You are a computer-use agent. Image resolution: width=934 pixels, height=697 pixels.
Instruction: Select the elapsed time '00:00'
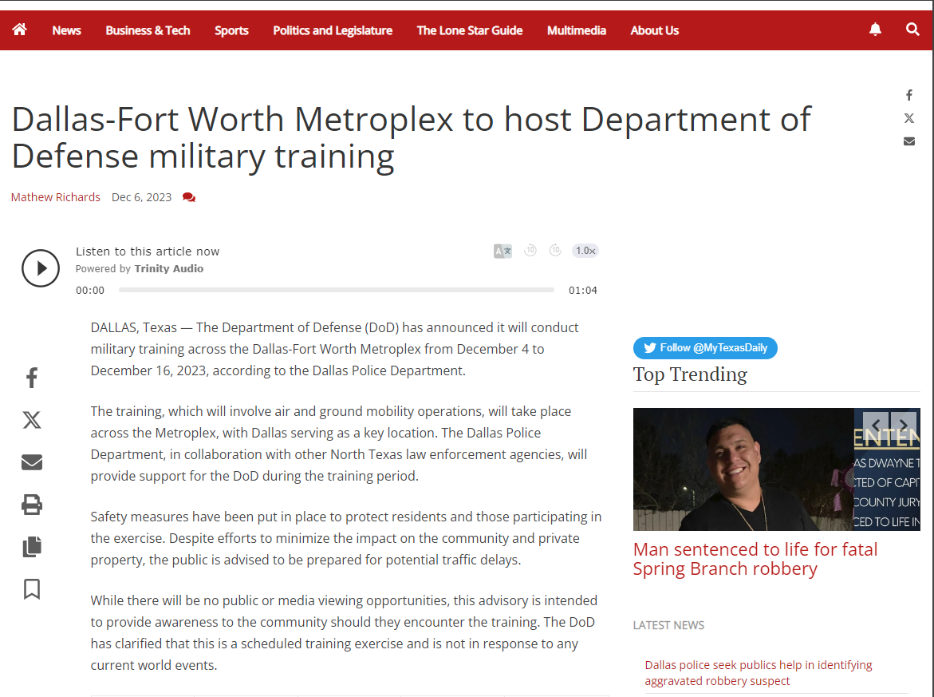[90, 291]
